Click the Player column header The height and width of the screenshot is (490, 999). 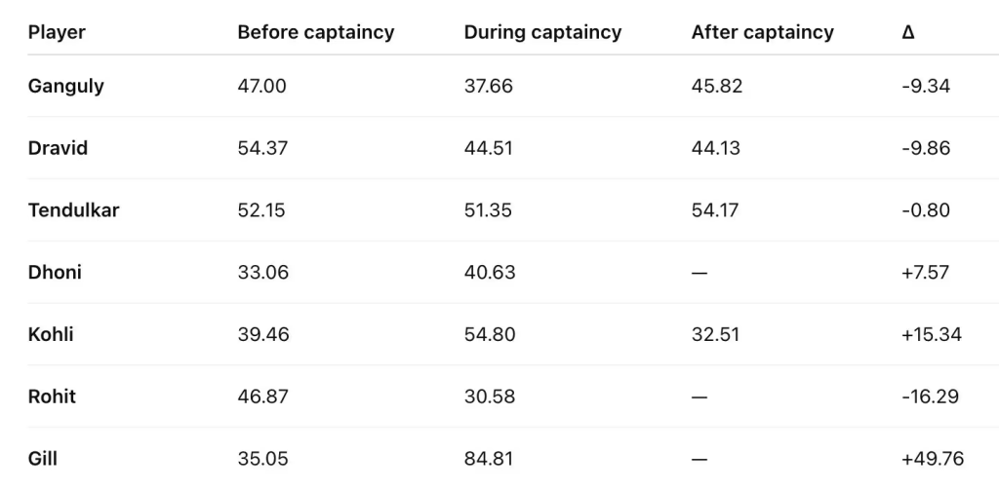tap(57, 32)
